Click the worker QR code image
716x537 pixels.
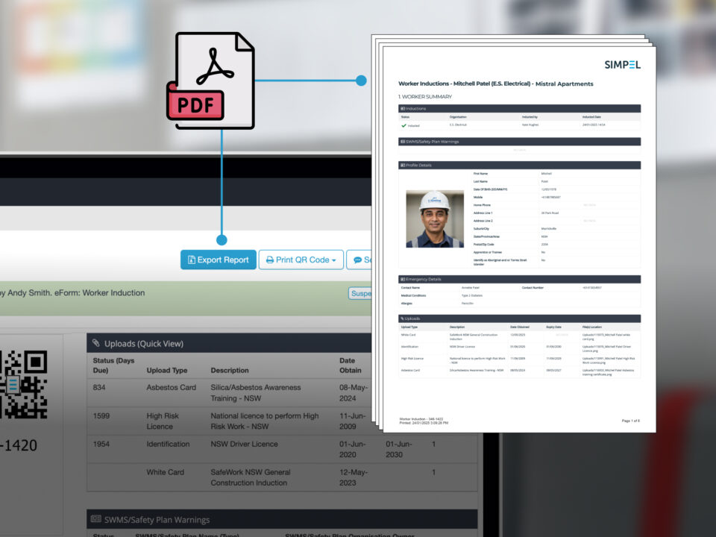(23, 384)
